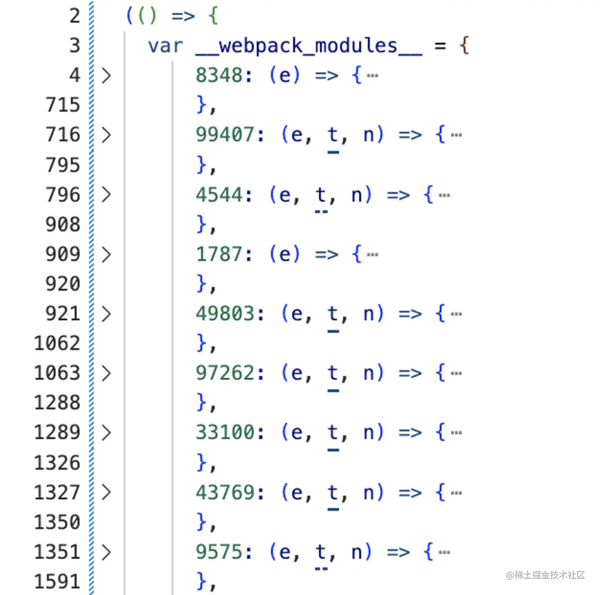
Task: Click line number 920 in the gutter
Action: point(62,284)
